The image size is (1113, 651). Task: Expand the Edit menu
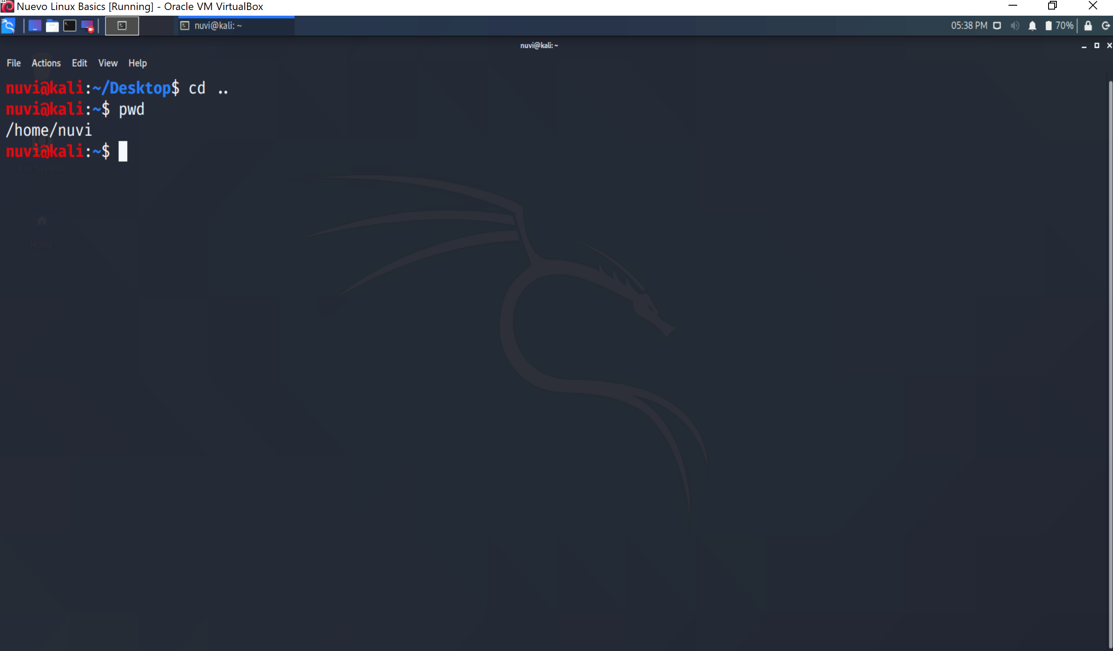click(x=80, y=63)
